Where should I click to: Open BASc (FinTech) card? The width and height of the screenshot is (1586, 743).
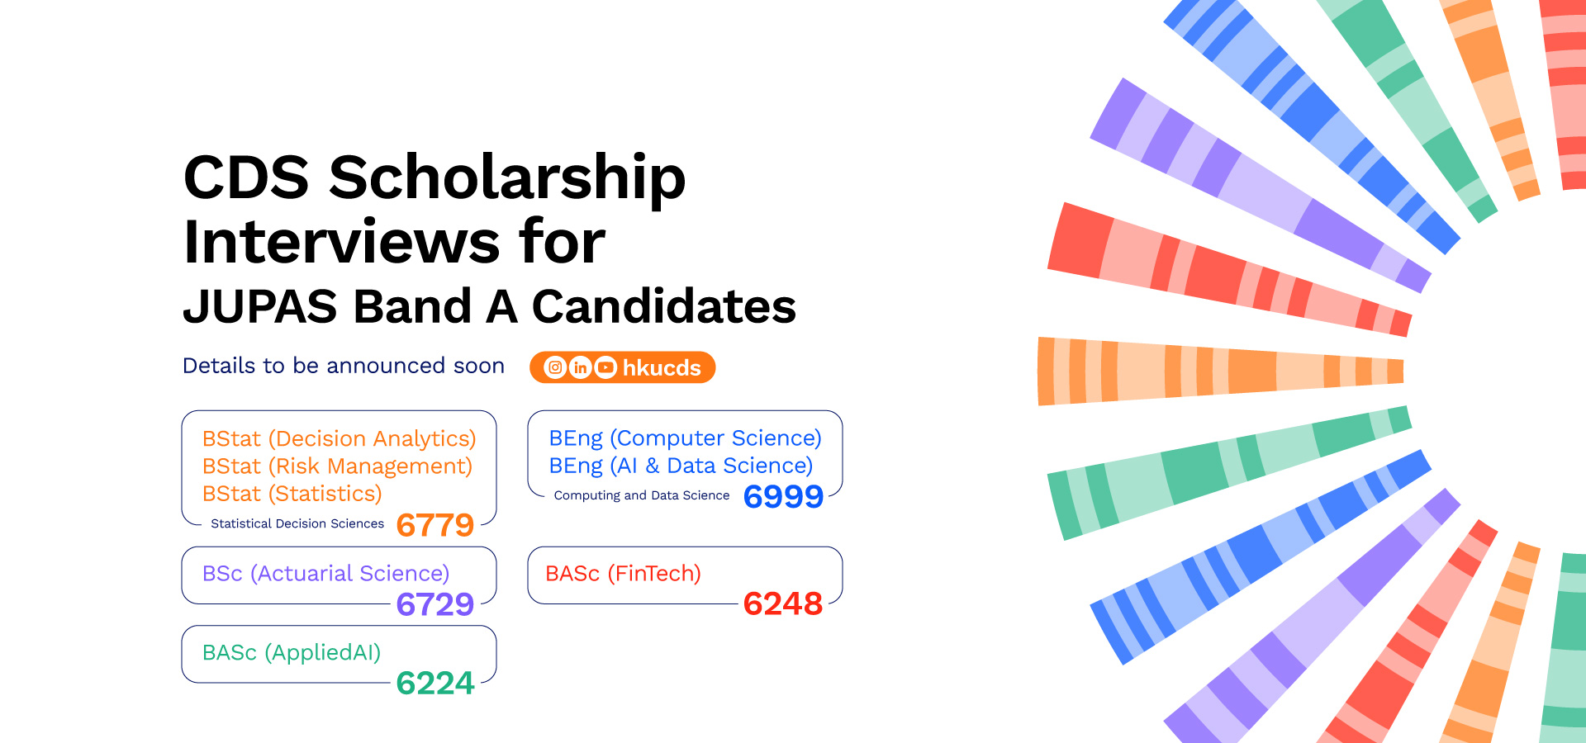point(685,575)
